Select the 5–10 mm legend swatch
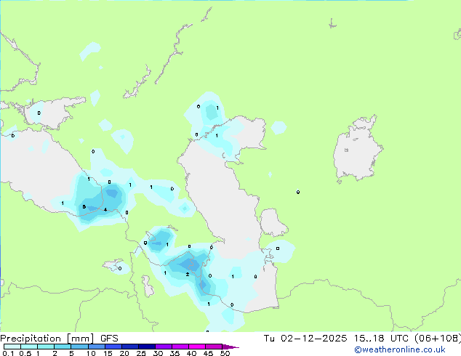Viewport: 461px width, 356px height. [79, 347]
